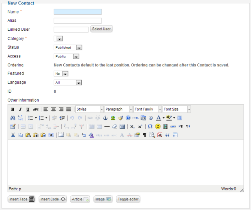Click the Edit HTML source icon

tap(135, 118)
